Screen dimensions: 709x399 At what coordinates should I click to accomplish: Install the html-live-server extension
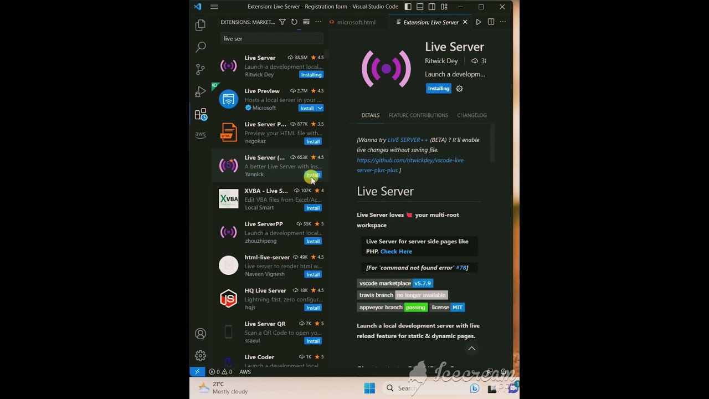[313, 274]
